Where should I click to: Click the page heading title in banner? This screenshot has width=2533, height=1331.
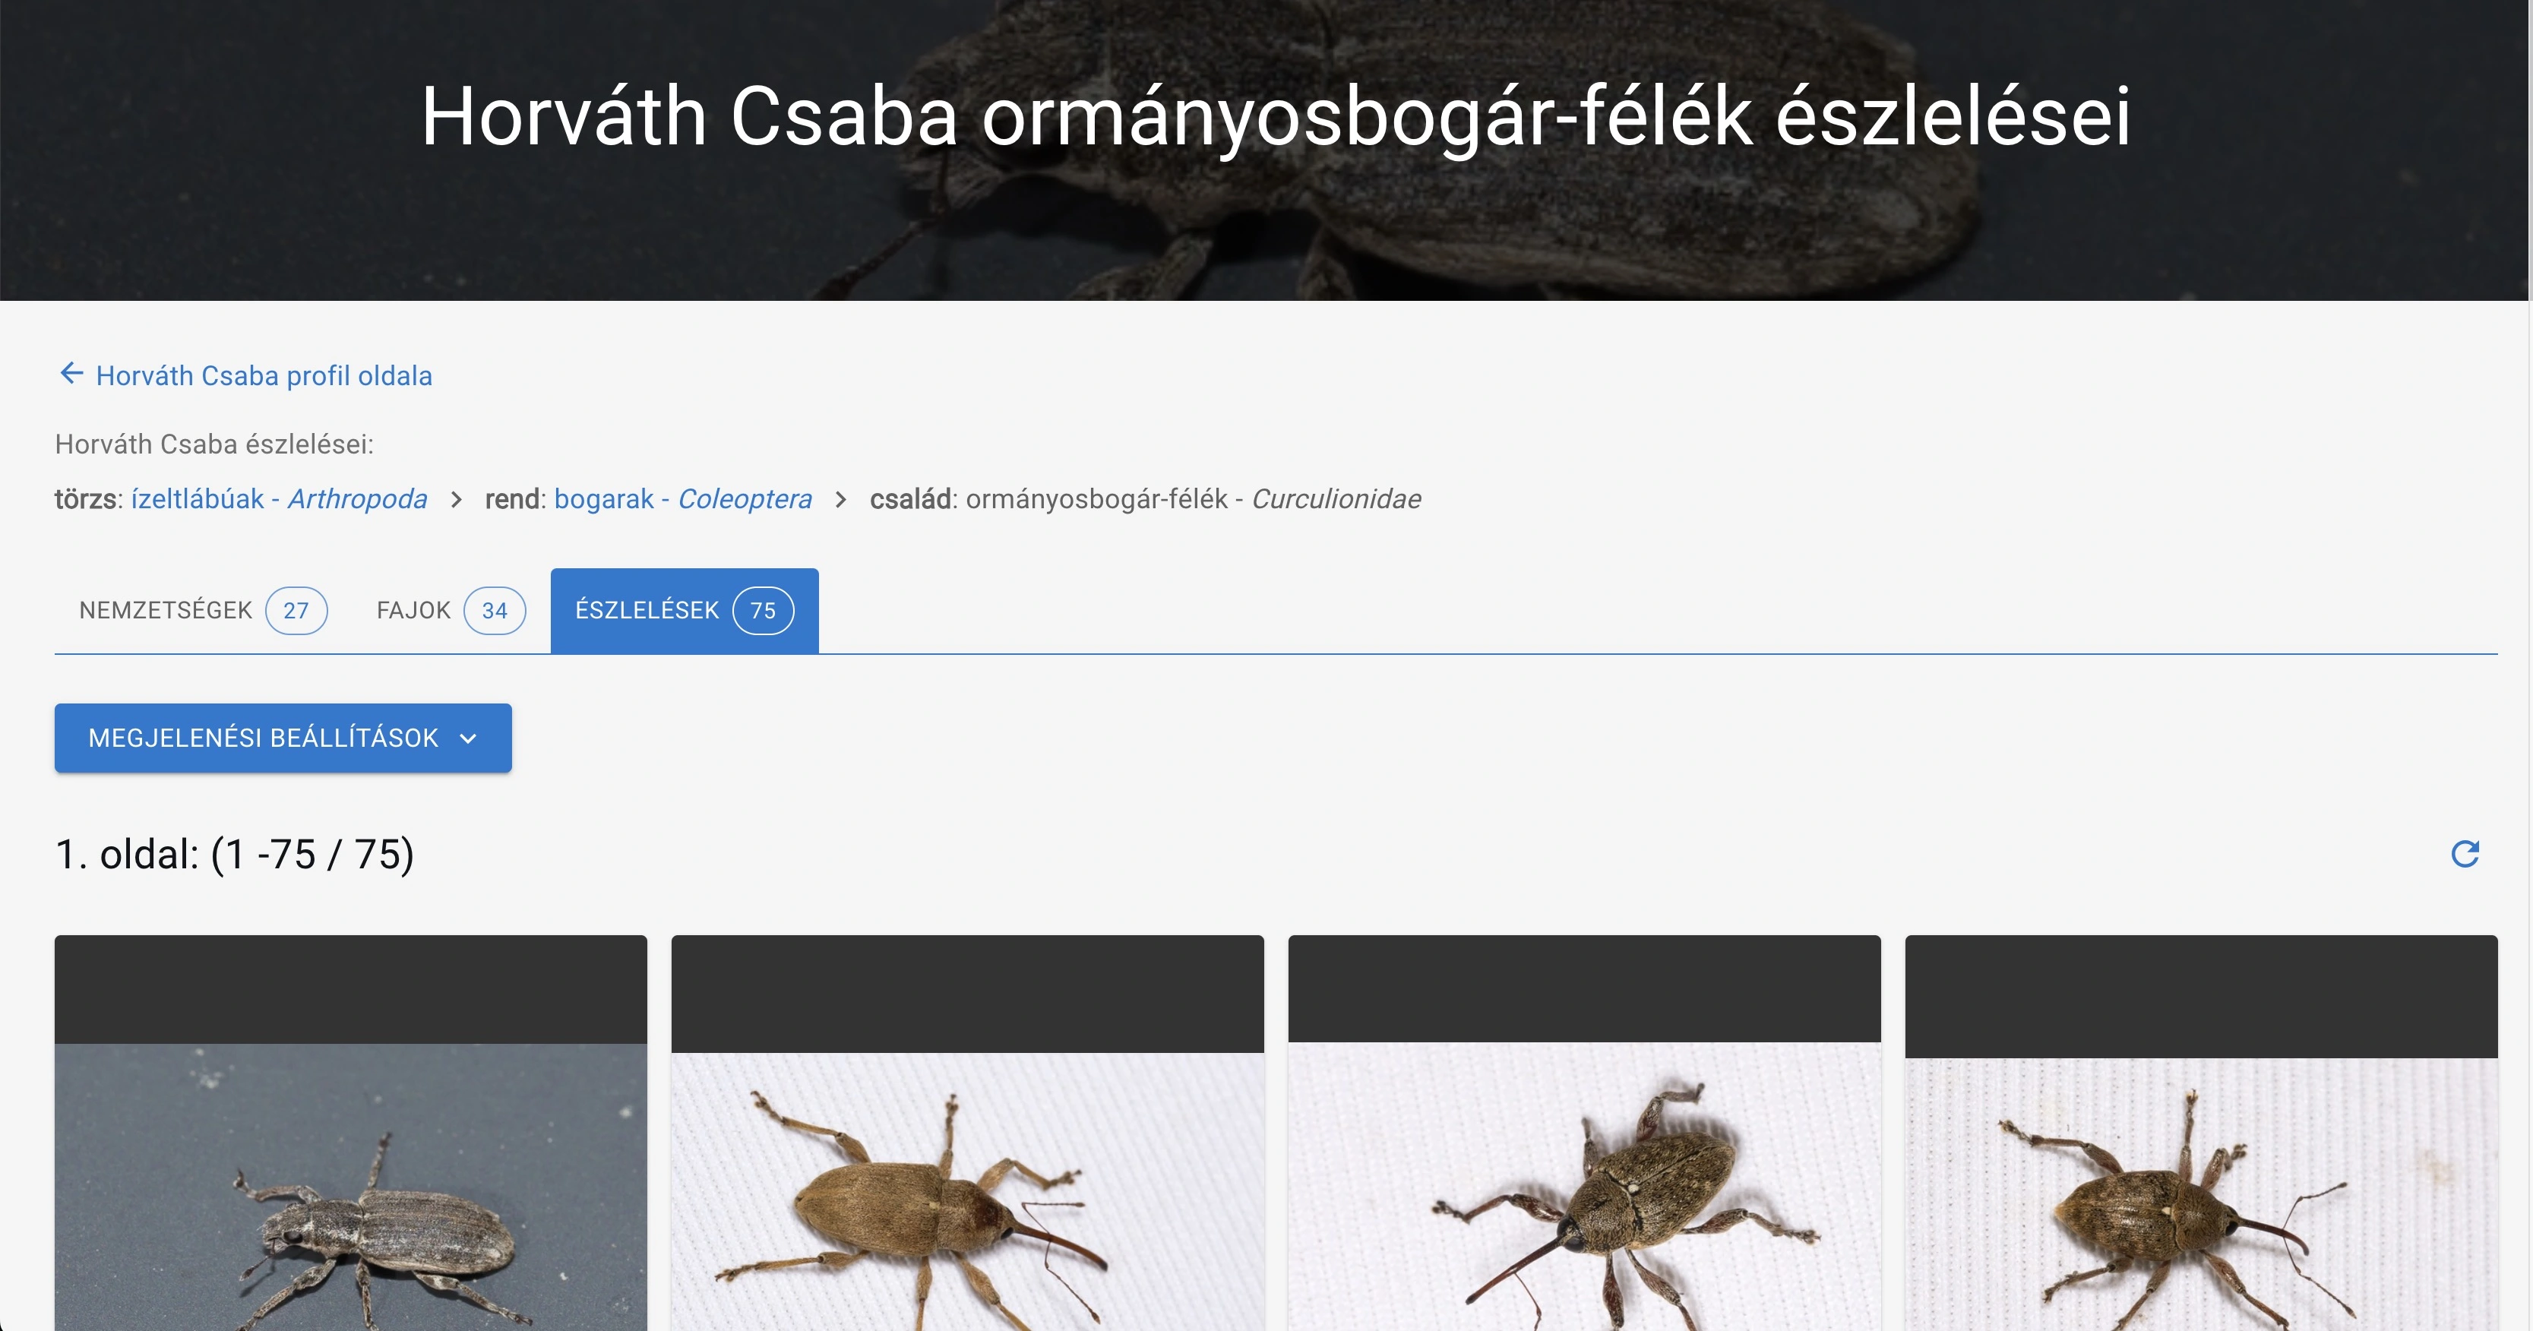click(1274, 116)
